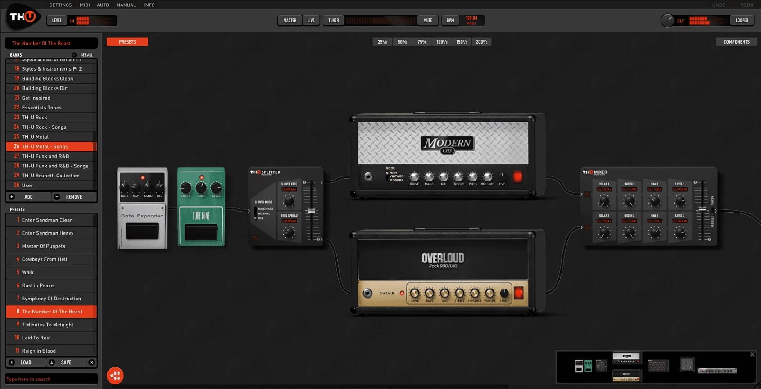Set splitter X-Over Mode switch to Bandpass
This screenshot has height=389, width=761.
[x=255, y=209]
